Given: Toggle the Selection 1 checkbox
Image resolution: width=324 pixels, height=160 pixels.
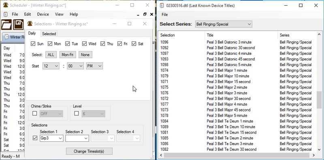Looking at the screenshot, I should point(35,138).
